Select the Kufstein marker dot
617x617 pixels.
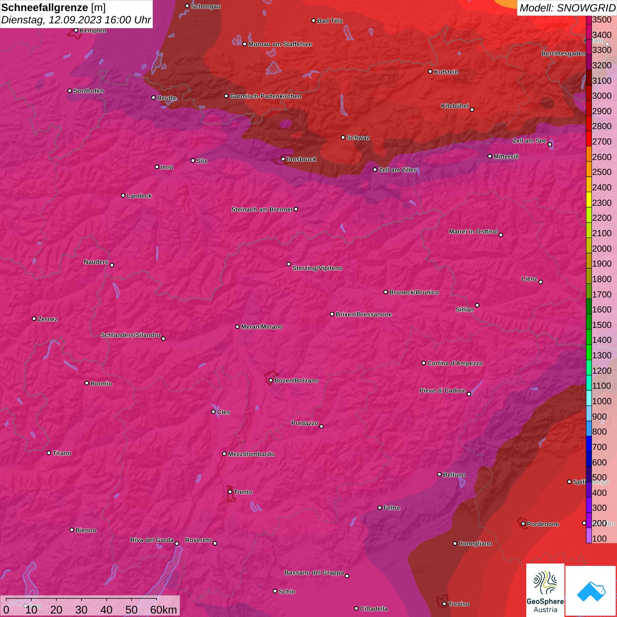pos(430,71)
